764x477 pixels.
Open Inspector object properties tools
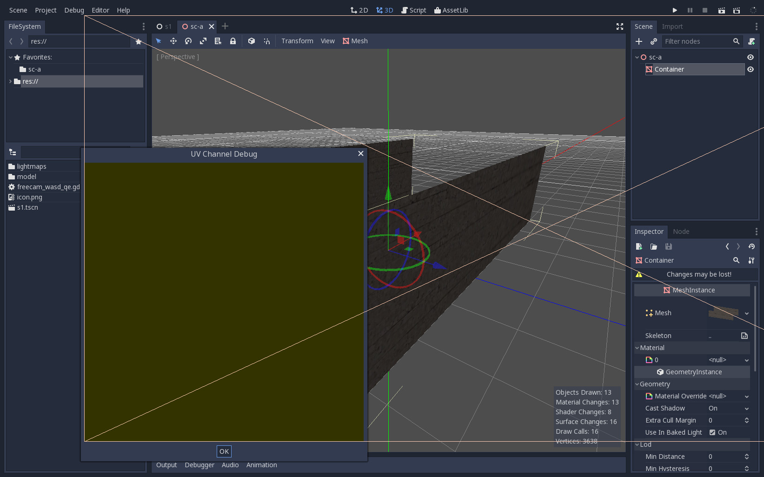click(751, 260)
